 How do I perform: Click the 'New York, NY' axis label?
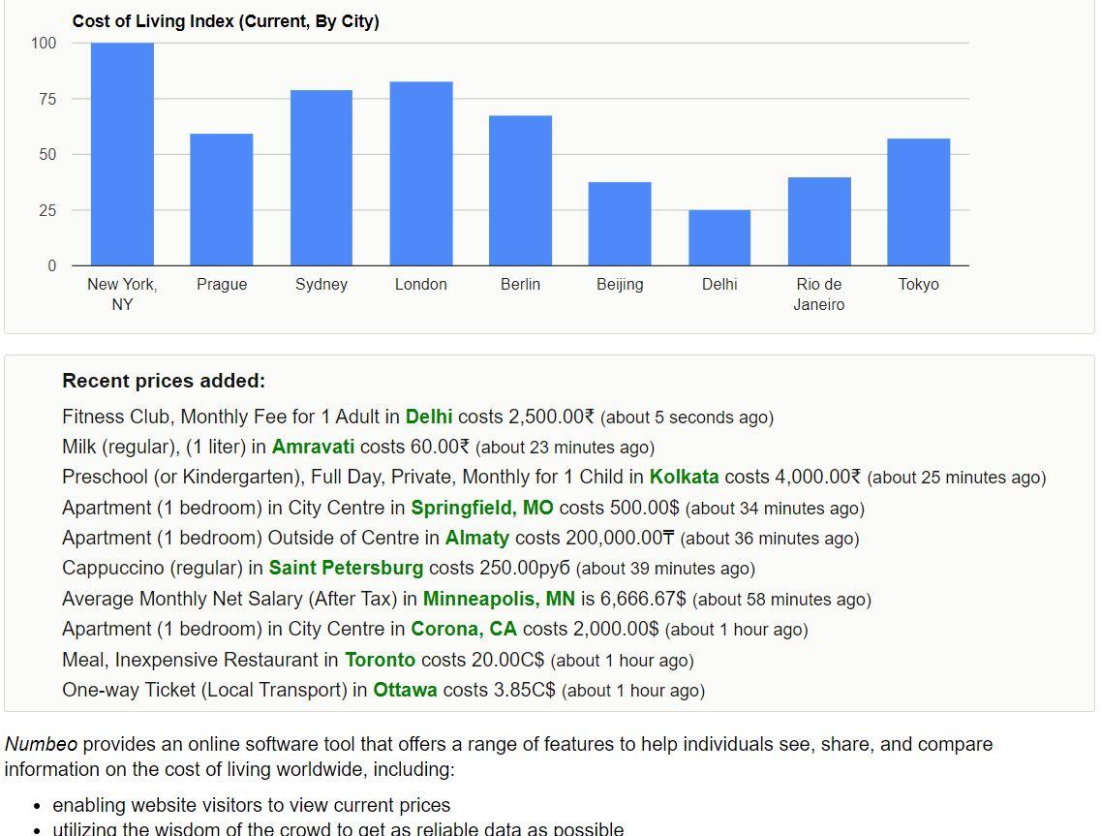[x=122, y=294]
